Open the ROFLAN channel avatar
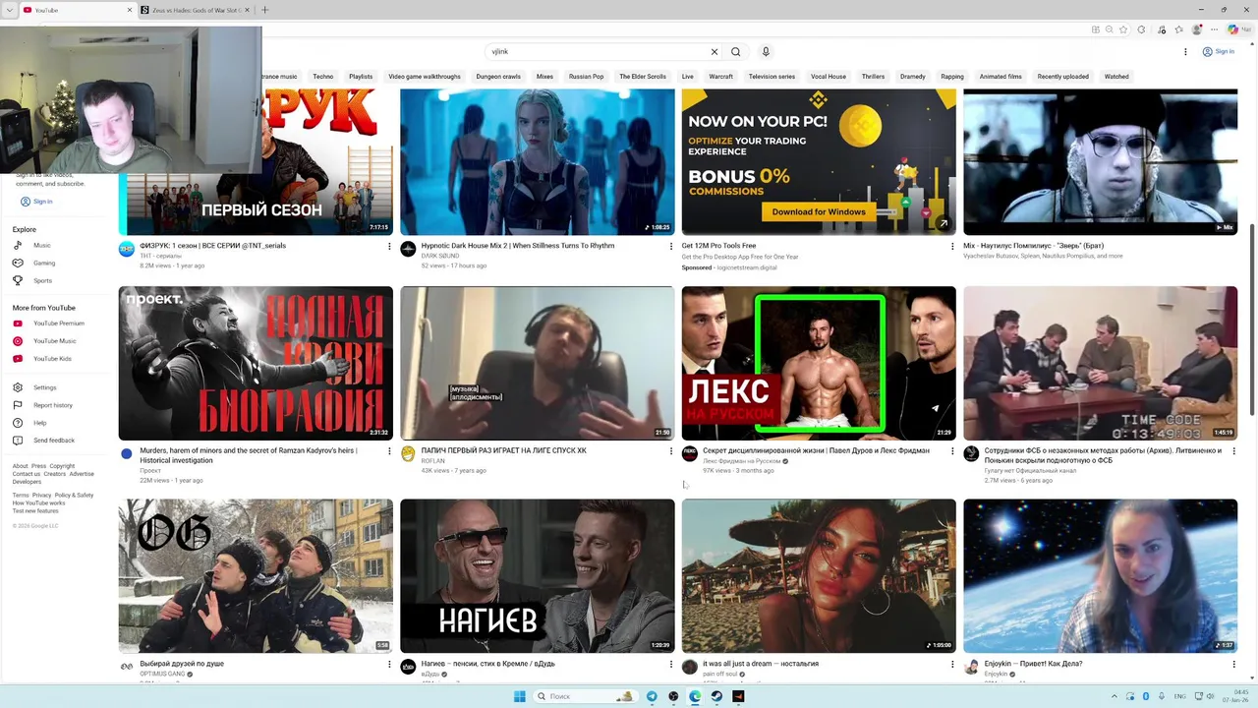 (x=408, y=453)
